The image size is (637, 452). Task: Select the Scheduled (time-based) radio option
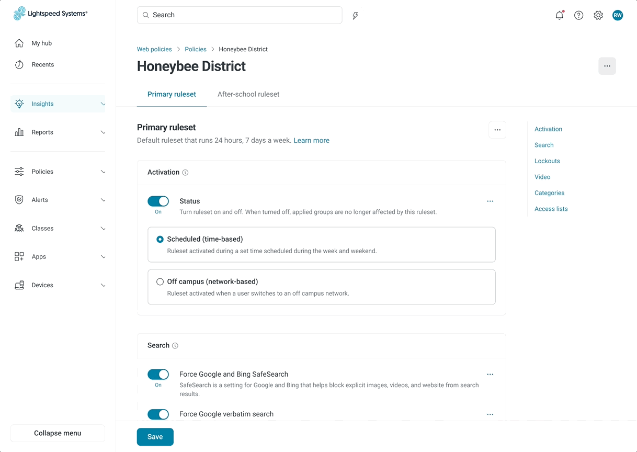(x=160, y=239)
